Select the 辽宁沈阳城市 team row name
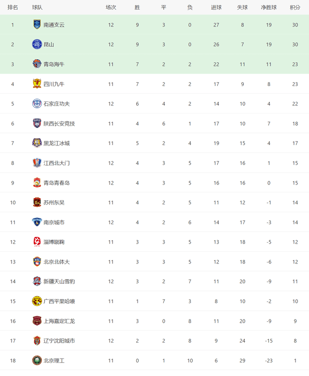The width and height of the screenshot is (309, 376). click(x=59, y=341)
